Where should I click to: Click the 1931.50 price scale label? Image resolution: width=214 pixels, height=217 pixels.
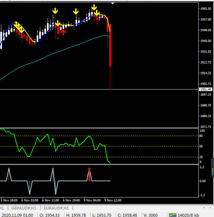pos(206,52)
